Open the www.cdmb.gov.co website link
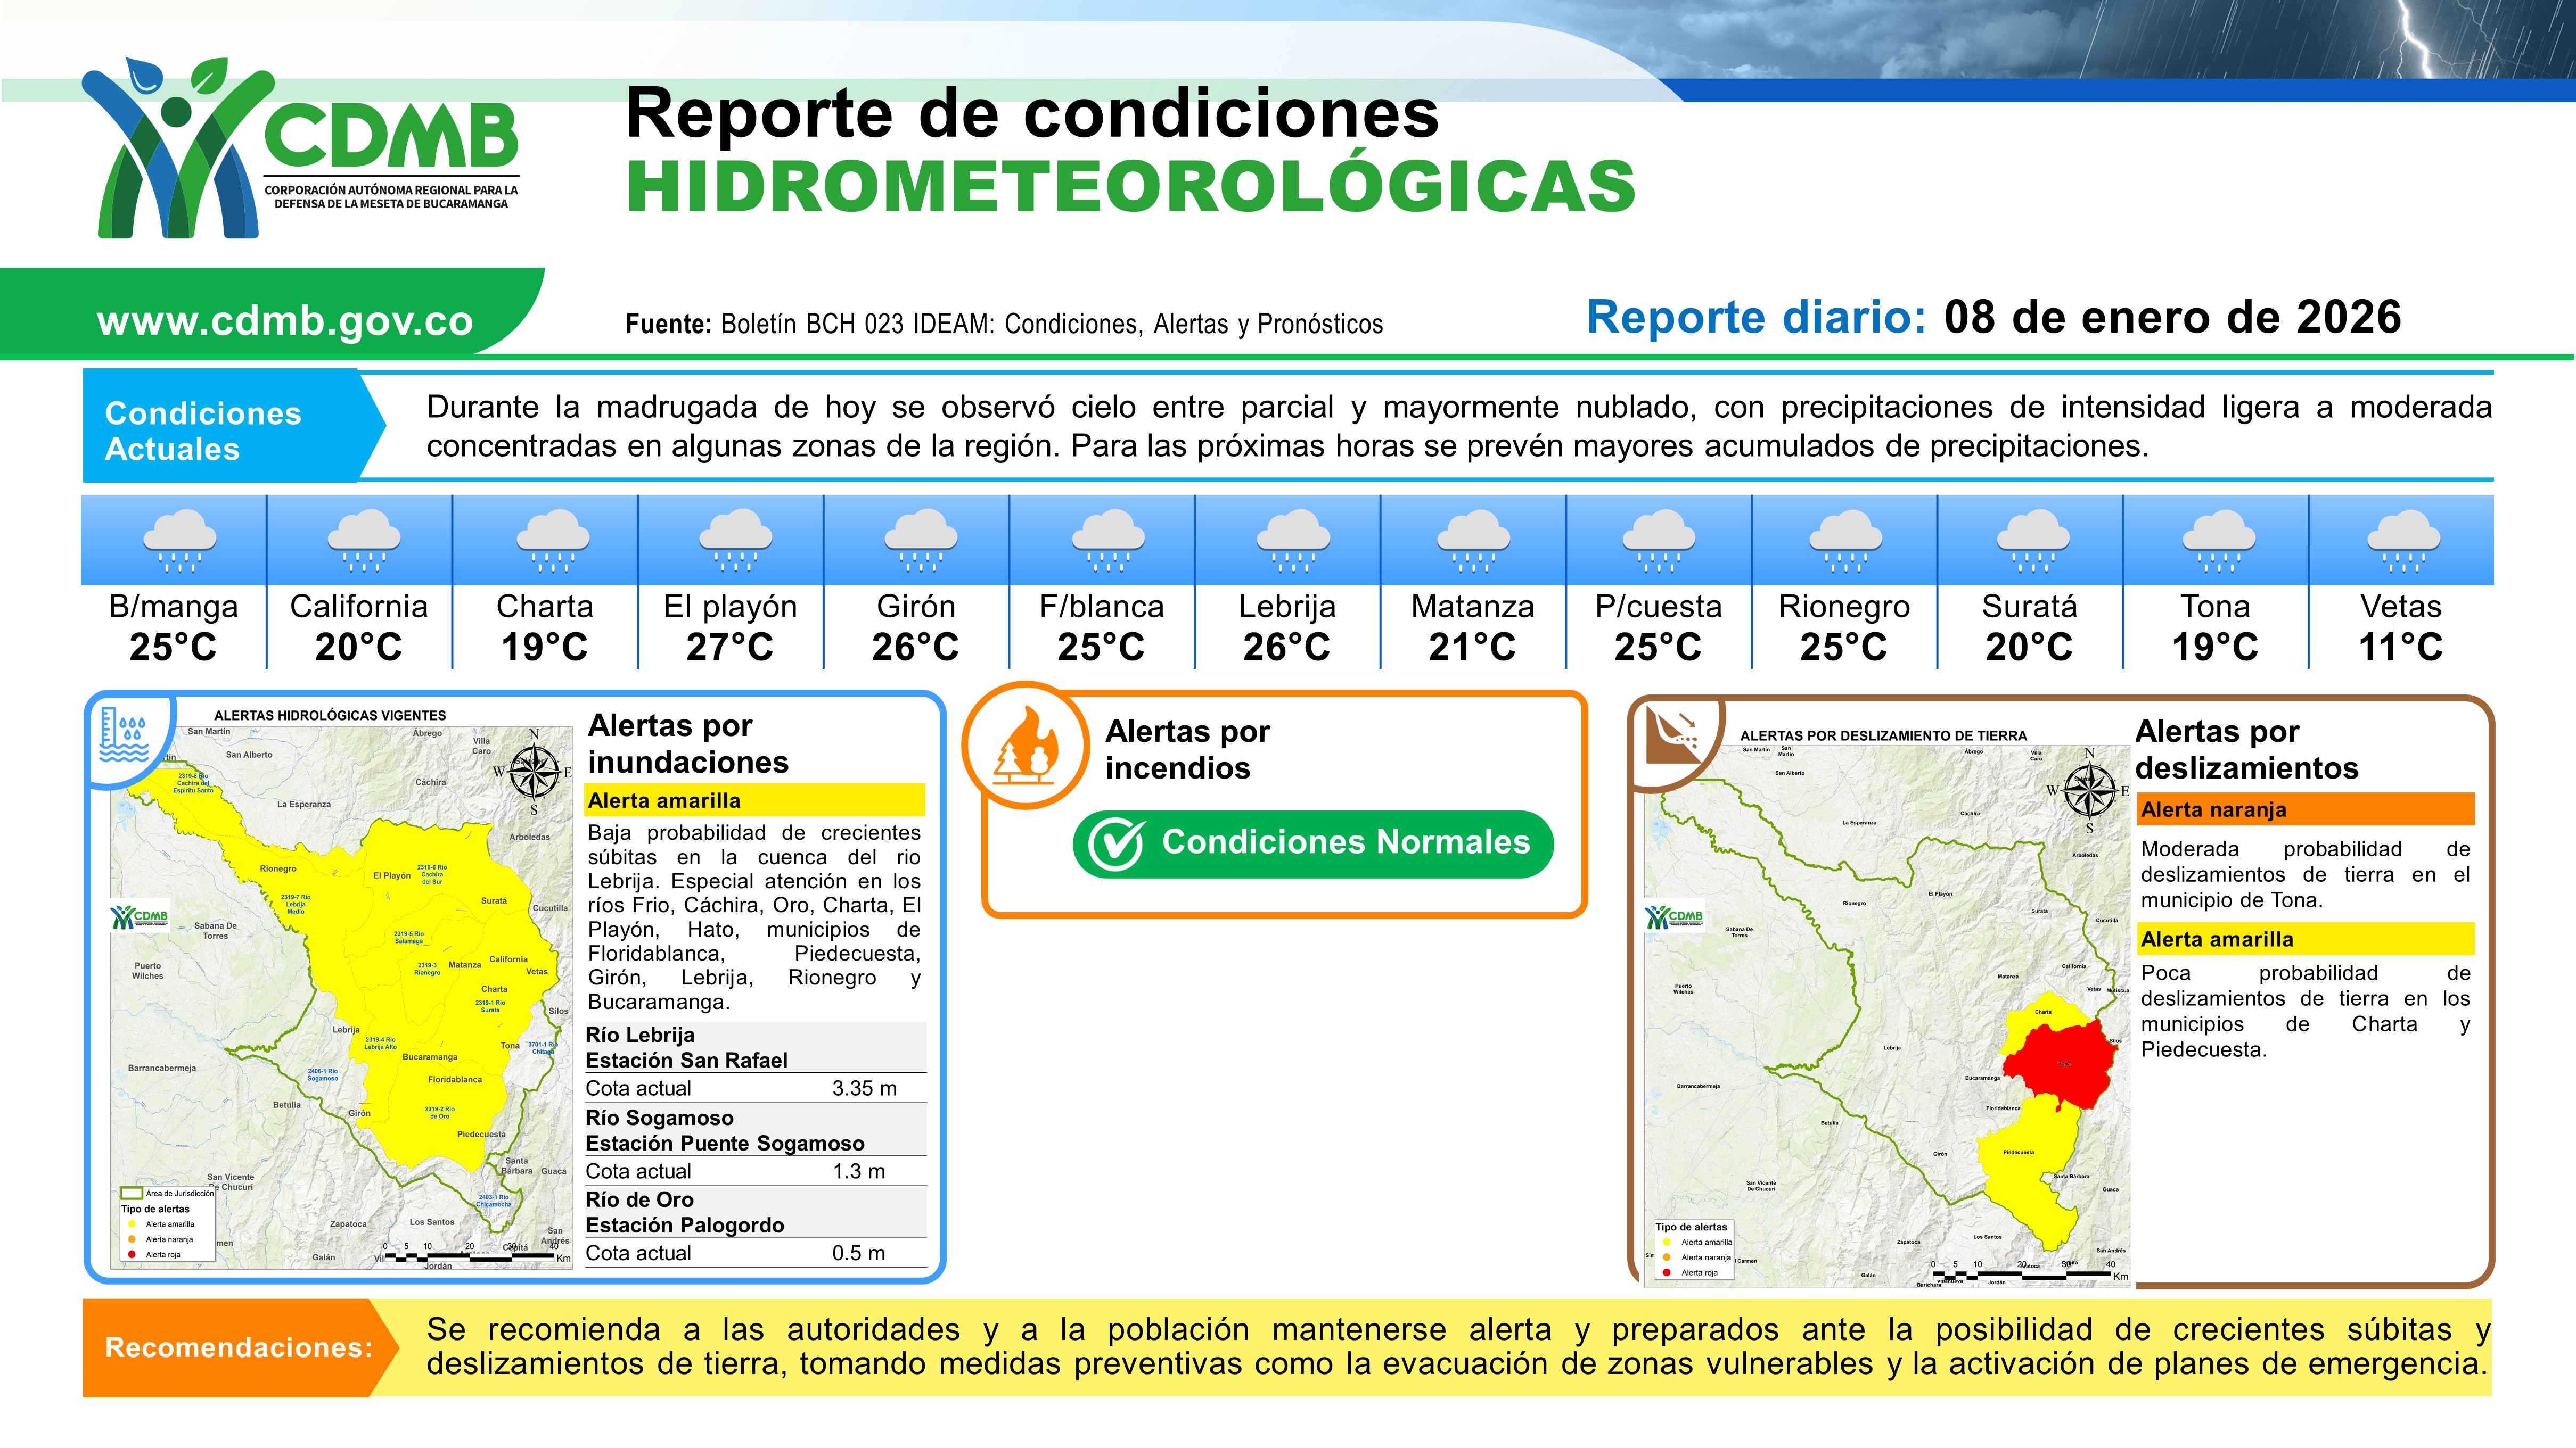 285,321
